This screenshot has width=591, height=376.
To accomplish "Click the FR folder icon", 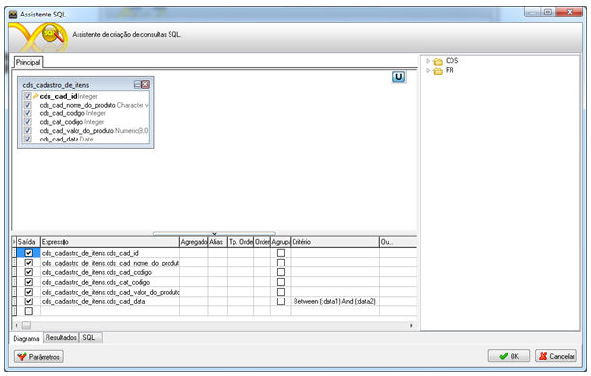I will (x=438, y=71).
